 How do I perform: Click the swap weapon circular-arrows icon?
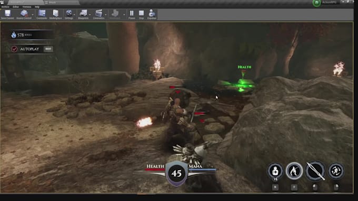(x=336, y=171)
